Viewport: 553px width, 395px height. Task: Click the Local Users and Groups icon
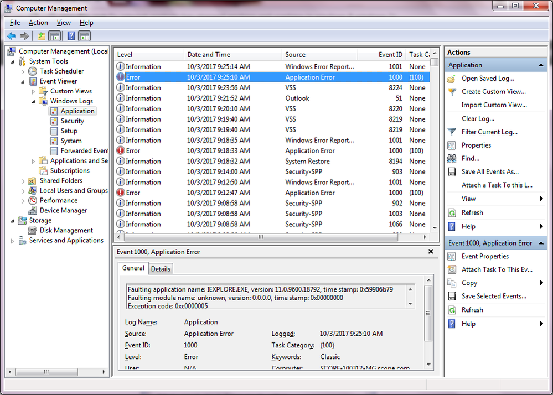[33, 191]
